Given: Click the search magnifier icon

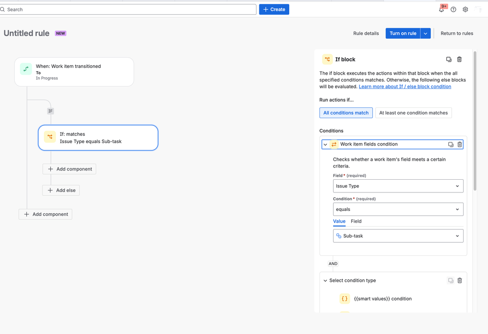Looking at the screenshot, I should click(2, 10).
